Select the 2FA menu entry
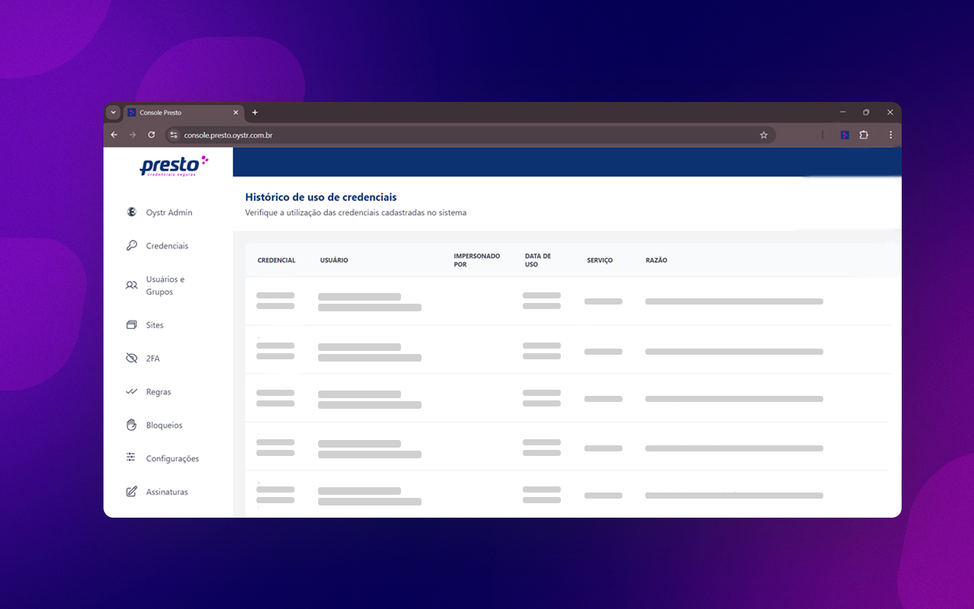Image resolution: width=974 pixels, height=609 pixels. (153, 359)
